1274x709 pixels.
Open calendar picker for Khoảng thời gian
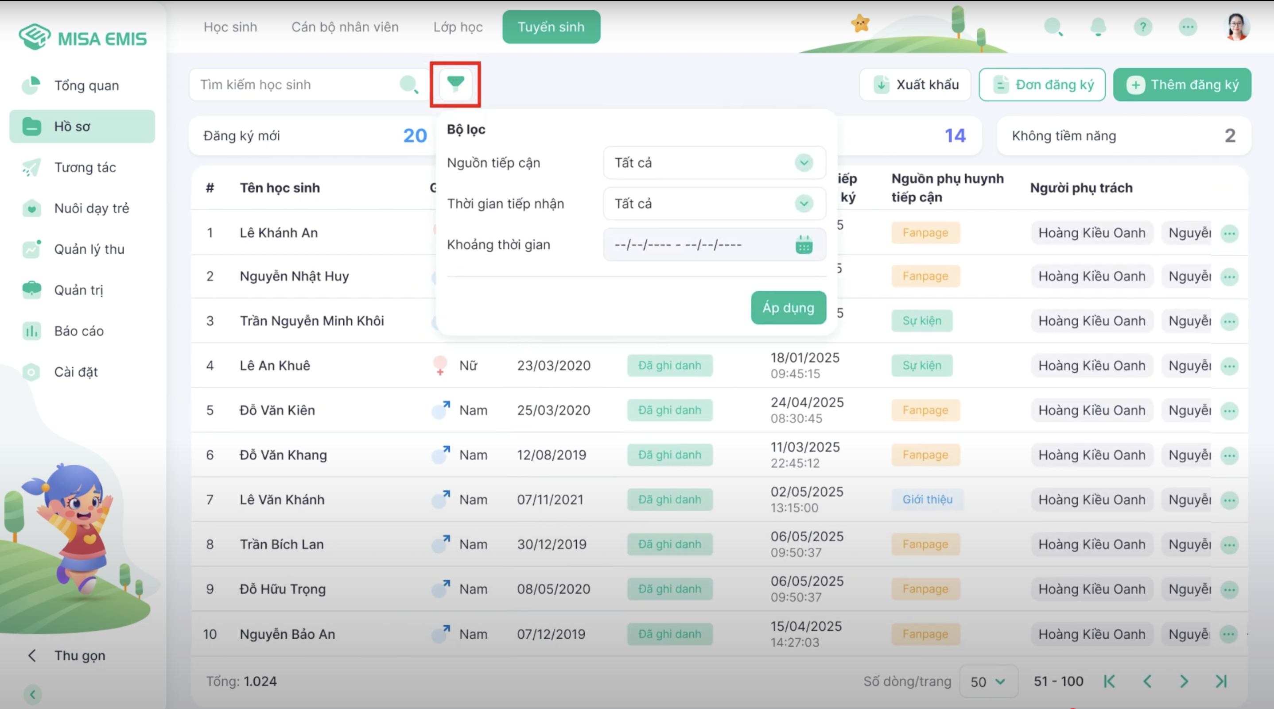[804, 245]
